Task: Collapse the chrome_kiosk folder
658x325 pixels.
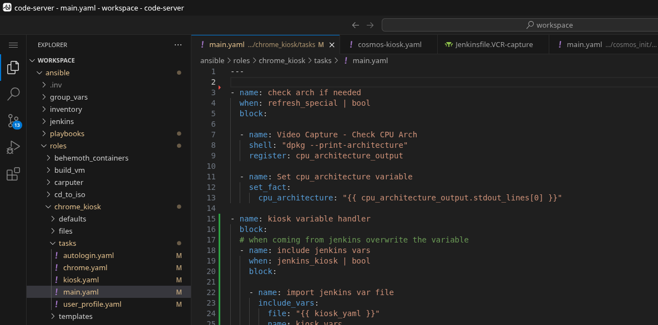Action: coord(77,207)
